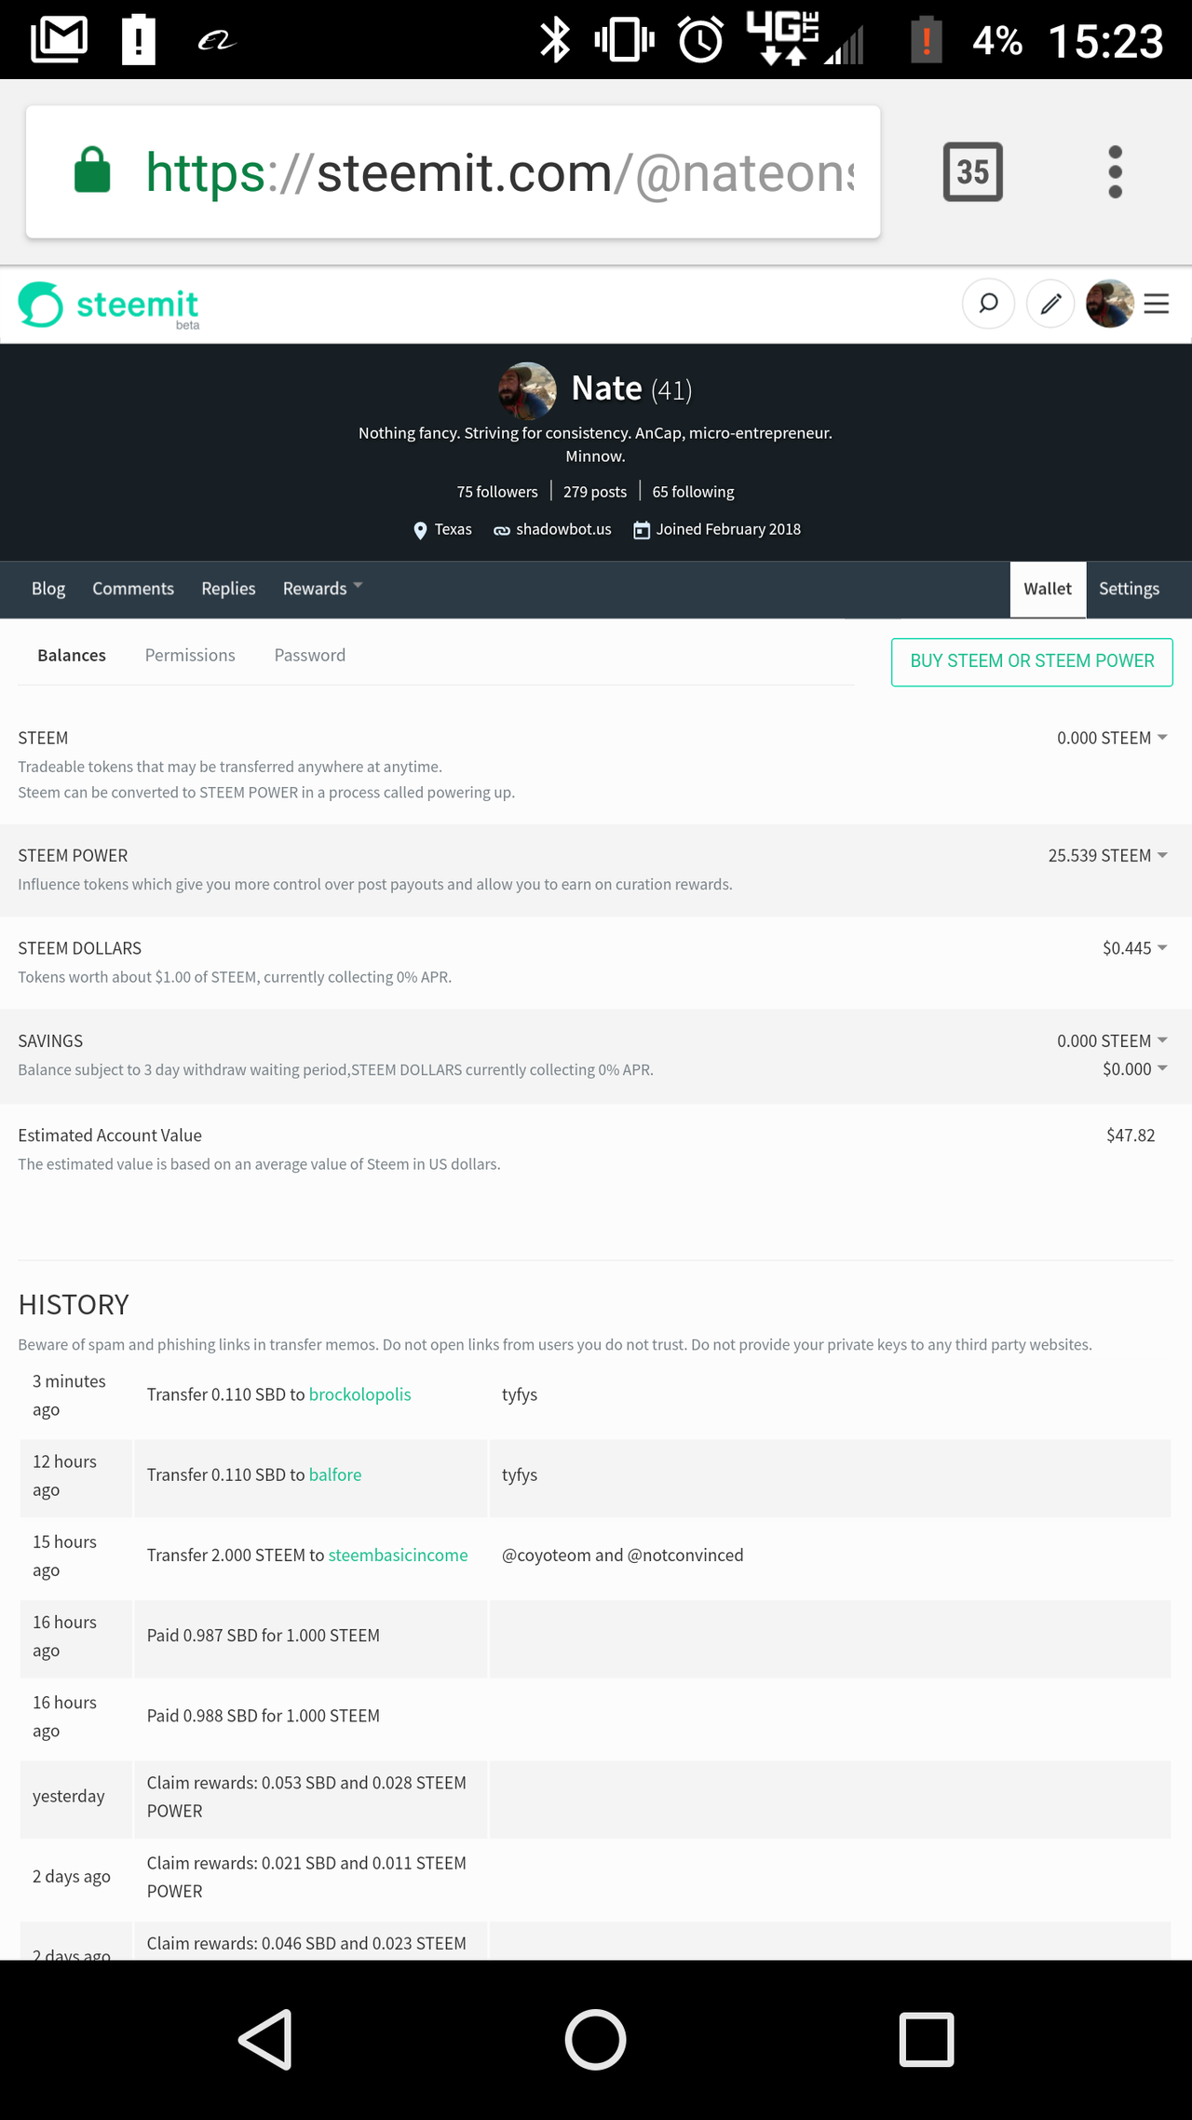1192x2120 pixels.
Task: Tap the low battery warning icon
Action: point(926,40)
